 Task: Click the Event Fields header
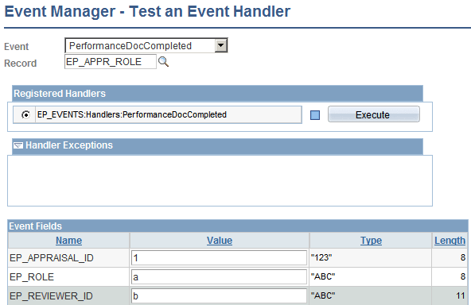(x=238, y=226)
